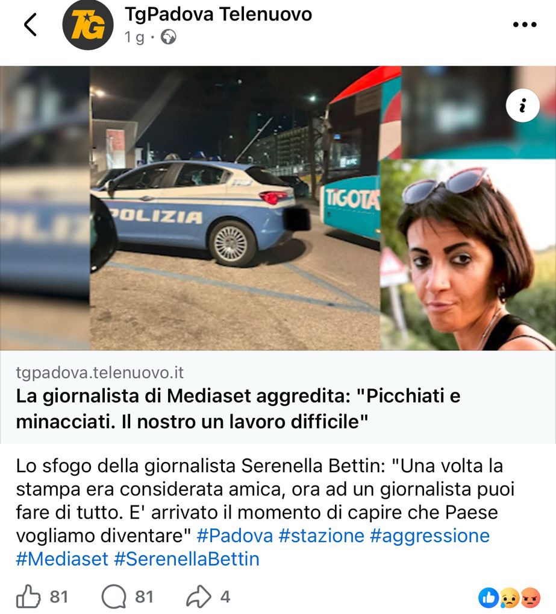Open the #Padova hashtag
Viewport: 556px width, 614px height.
coord(234,536)
